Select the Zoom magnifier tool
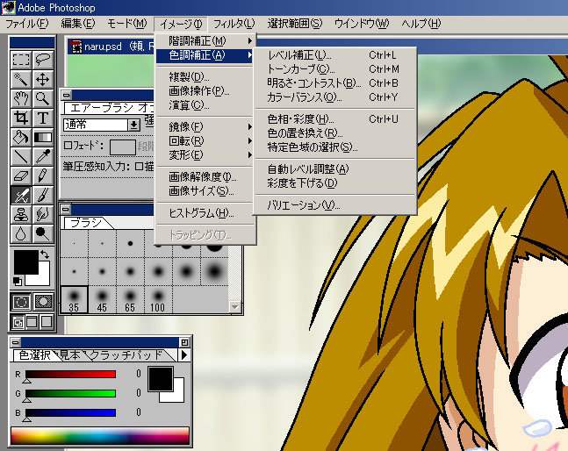 [x=43, y=98]
